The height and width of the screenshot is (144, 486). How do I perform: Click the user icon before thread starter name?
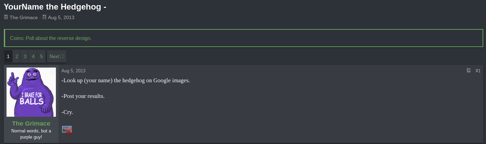[x=6, y=17]
